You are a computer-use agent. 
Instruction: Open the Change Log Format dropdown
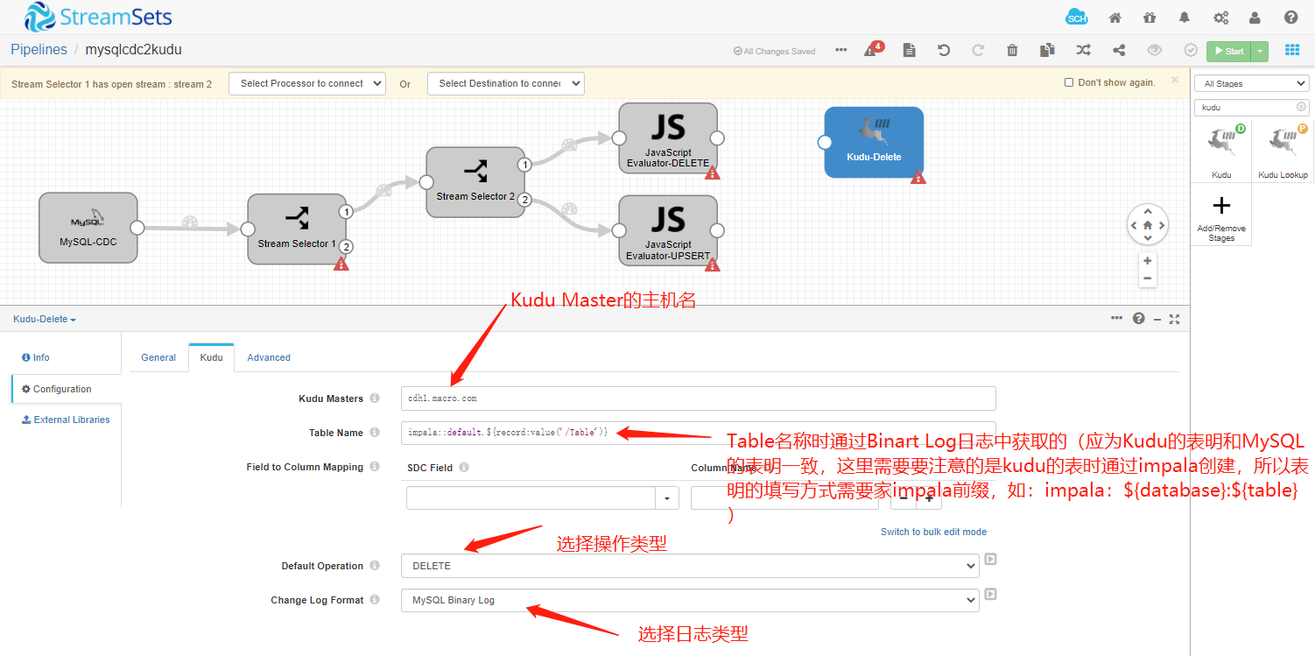pos(690,600)
